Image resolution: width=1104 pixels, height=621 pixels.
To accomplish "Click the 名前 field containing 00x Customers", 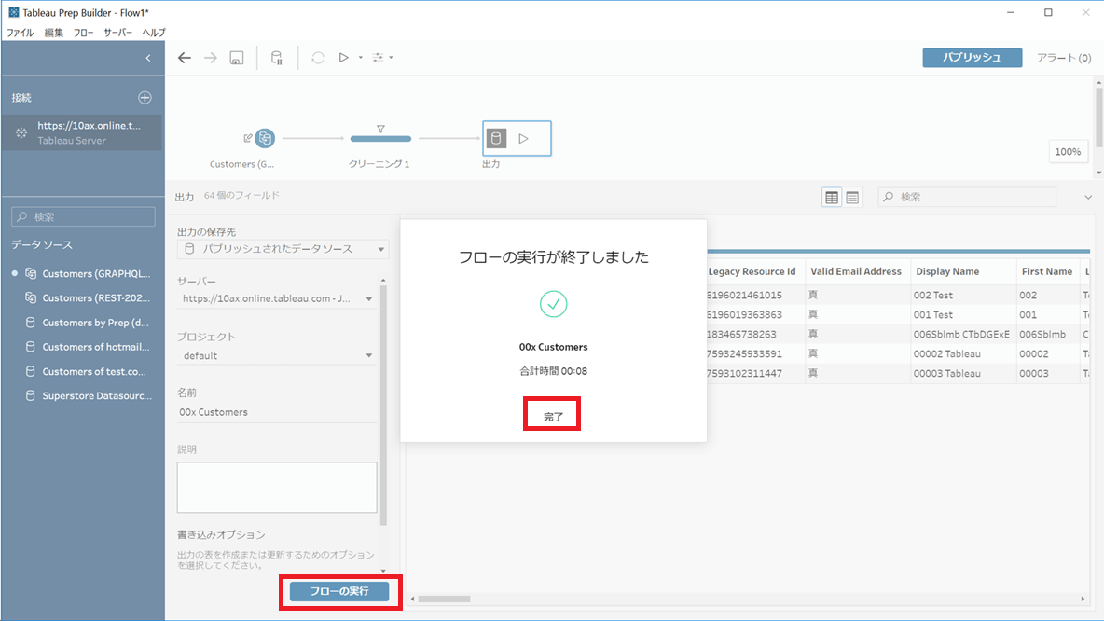I will pos(278,412).
